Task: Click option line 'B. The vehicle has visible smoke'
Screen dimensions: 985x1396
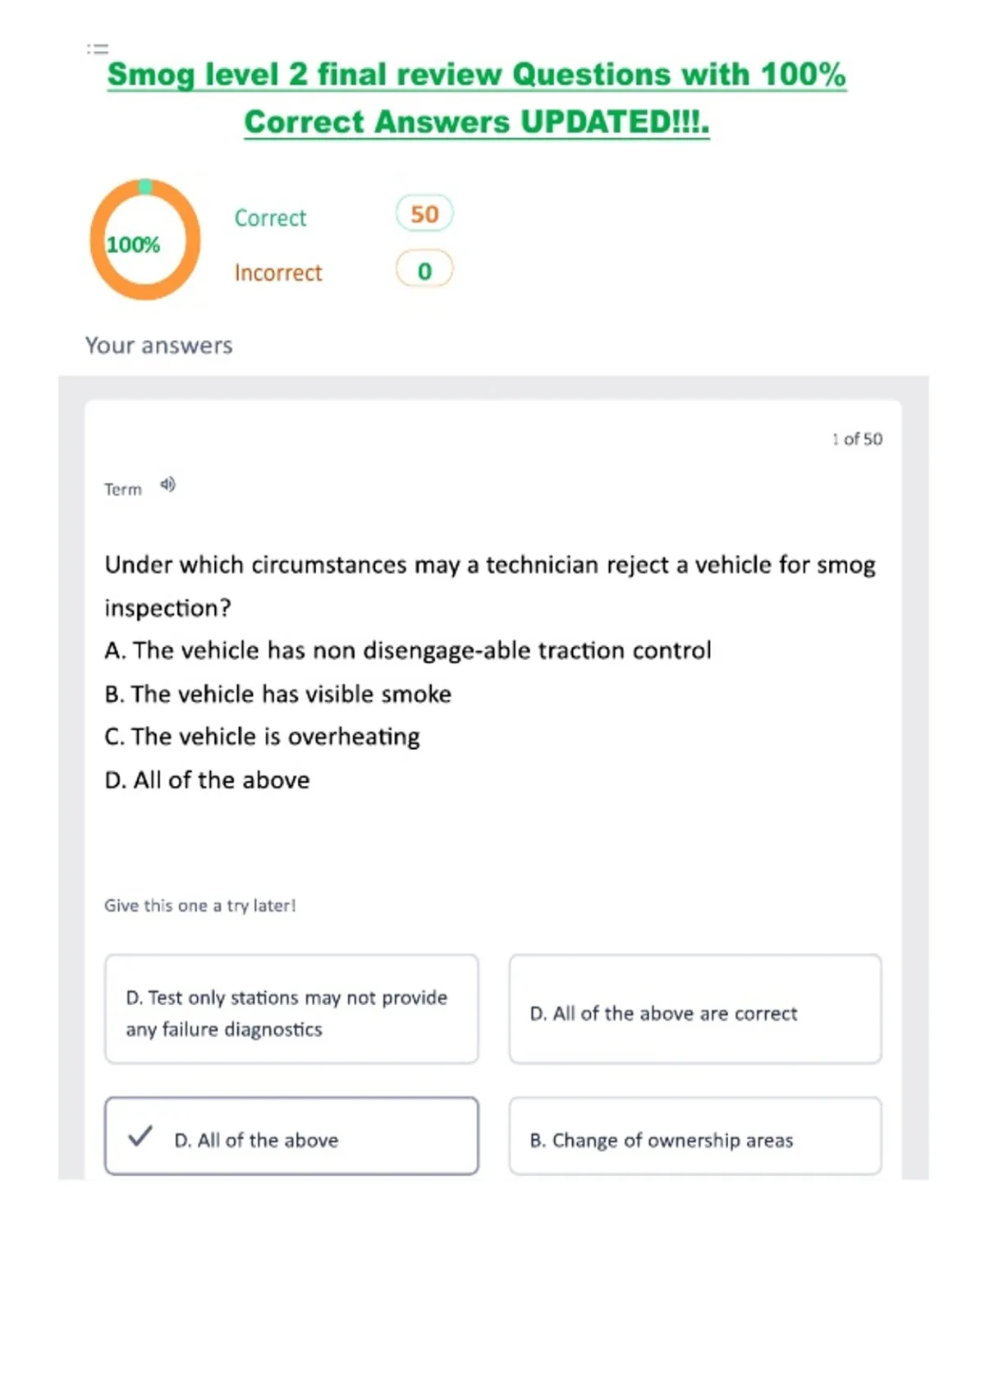Action: pos(278,694)
